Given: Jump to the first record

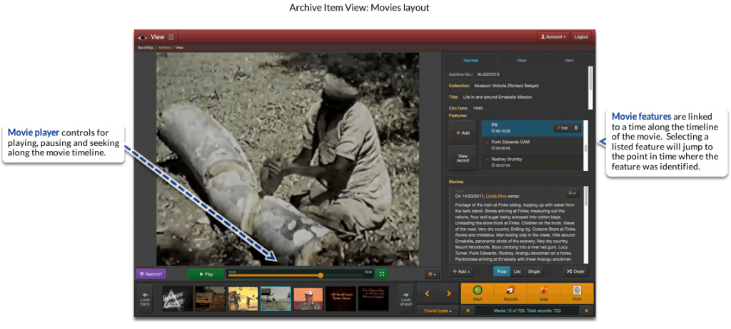Looking at the screenshot, I should (467, 310).
